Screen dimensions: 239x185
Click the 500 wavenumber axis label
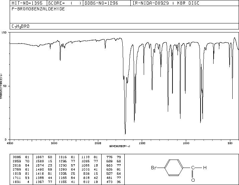click(x=230, y=143)
